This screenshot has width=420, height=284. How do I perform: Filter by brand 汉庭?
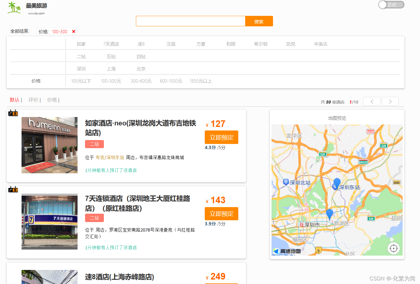click(x=171, y=44)
